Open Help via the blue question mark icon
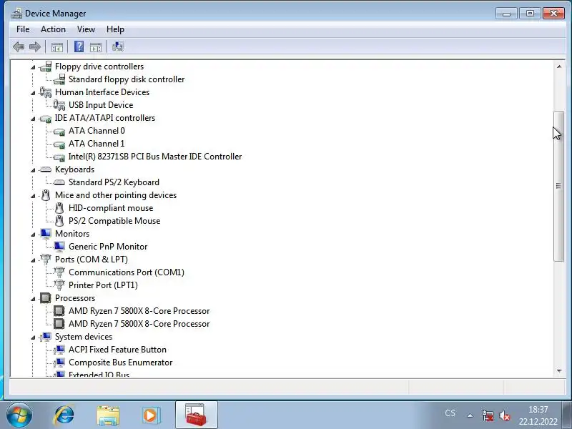This screenshot has height=429, width=572. pyautogui.click(x=79, y=46)
